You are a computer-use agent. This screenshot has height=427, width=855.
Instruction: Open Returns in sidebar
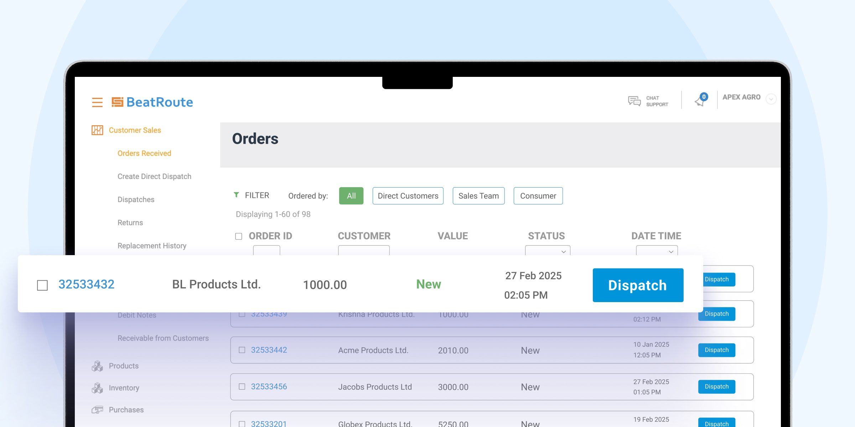(x=130, y=223)
